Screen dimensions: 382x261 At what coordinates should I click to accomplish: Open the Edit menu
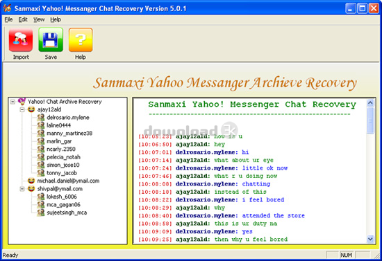point(23,19)
